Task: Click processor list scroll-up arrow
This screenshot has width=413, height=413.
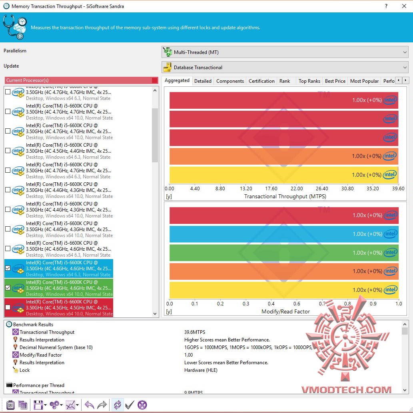Action: pyautogui.click(x=155, y=90)
